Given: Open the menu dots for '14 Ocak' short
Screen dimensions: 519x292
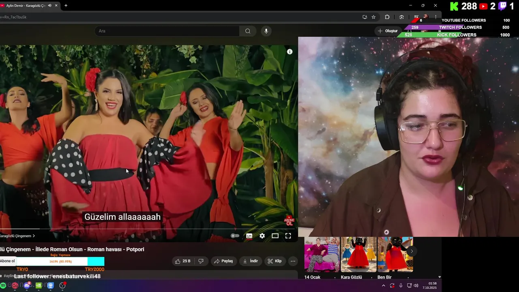Looking at the screenshot, I should coord(335,278).
